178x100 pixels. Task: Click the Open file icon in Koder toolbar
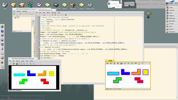(x=36, y=15)
